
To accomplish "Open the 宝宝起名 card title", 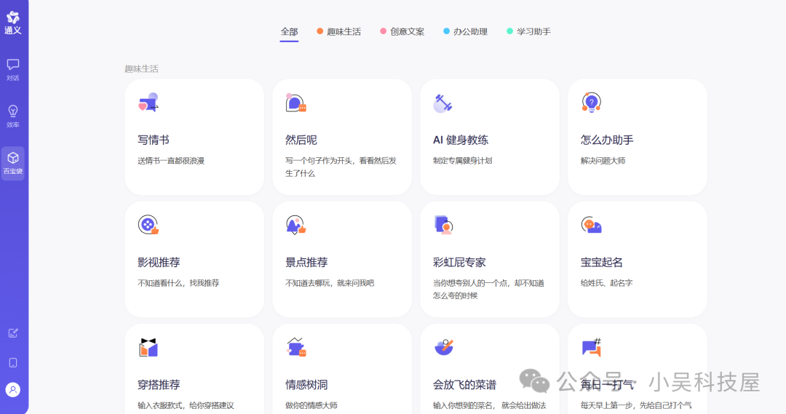I will (x=602, y=262).
